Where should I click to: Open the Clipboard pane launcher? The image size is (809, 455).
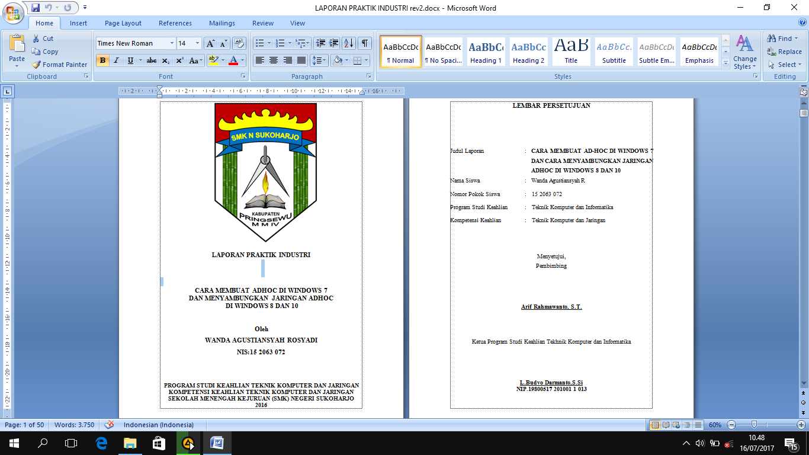pos(86,76)
